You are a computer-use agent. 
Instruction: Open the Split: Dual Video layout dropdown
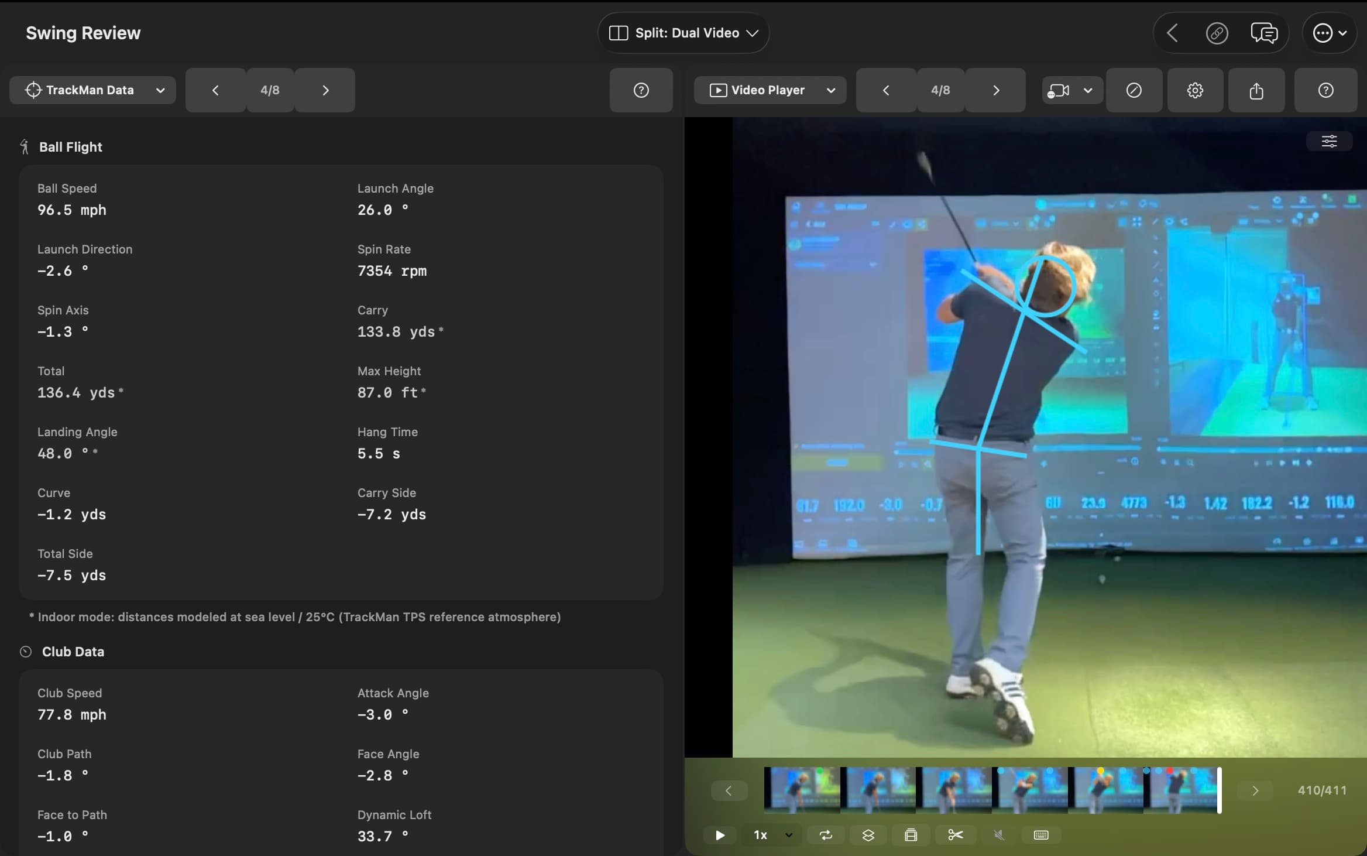click(x=683, y=33)
